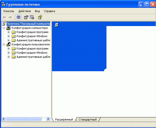Open the Действие menu
156x128 pixels.
point(25,11)
